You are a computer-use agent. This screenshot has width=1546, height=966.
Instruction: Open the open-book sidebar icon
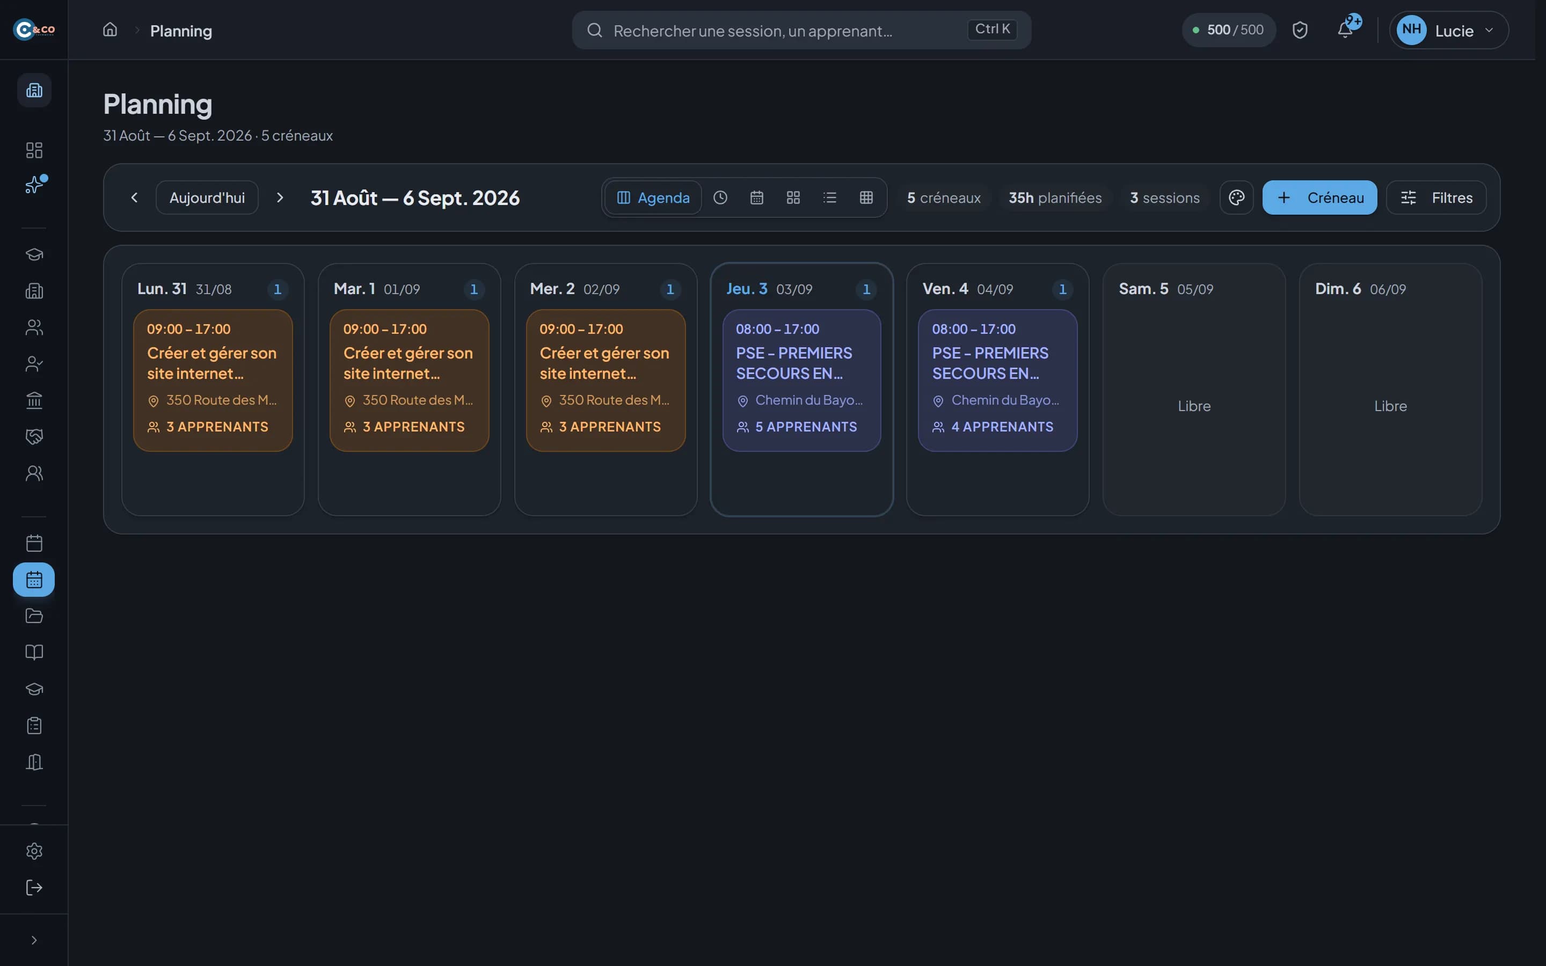(34, 652)
